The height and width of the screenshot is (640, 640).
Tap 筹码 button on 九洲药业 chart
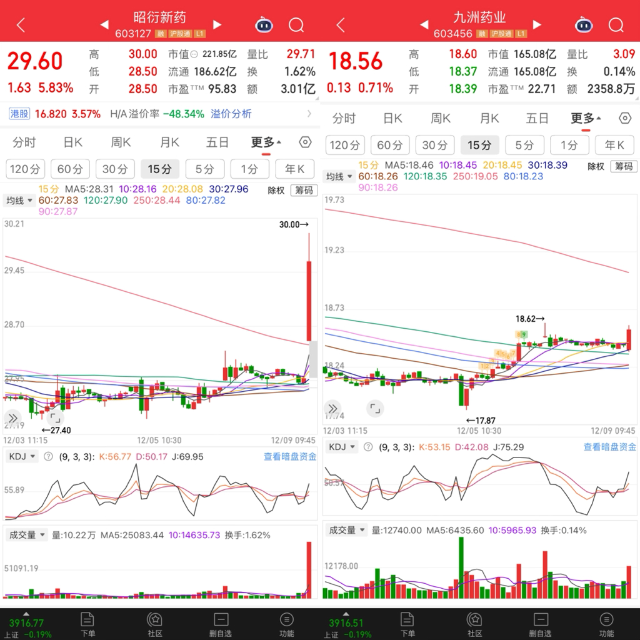click(624, 166)
